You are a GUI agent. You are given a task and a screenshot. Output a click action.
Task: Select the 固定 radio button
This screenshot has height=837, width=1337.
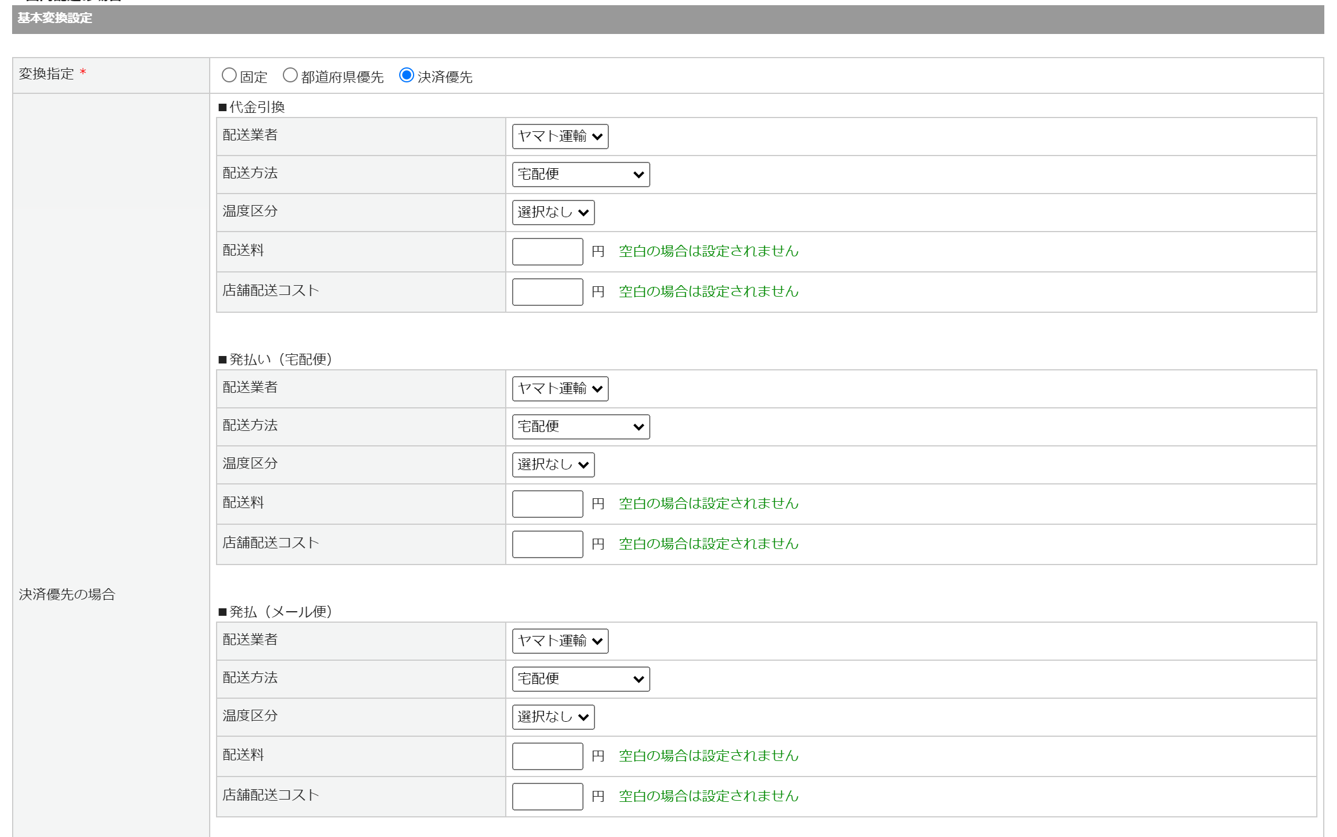pyautogui.click(x=229, y=75)
